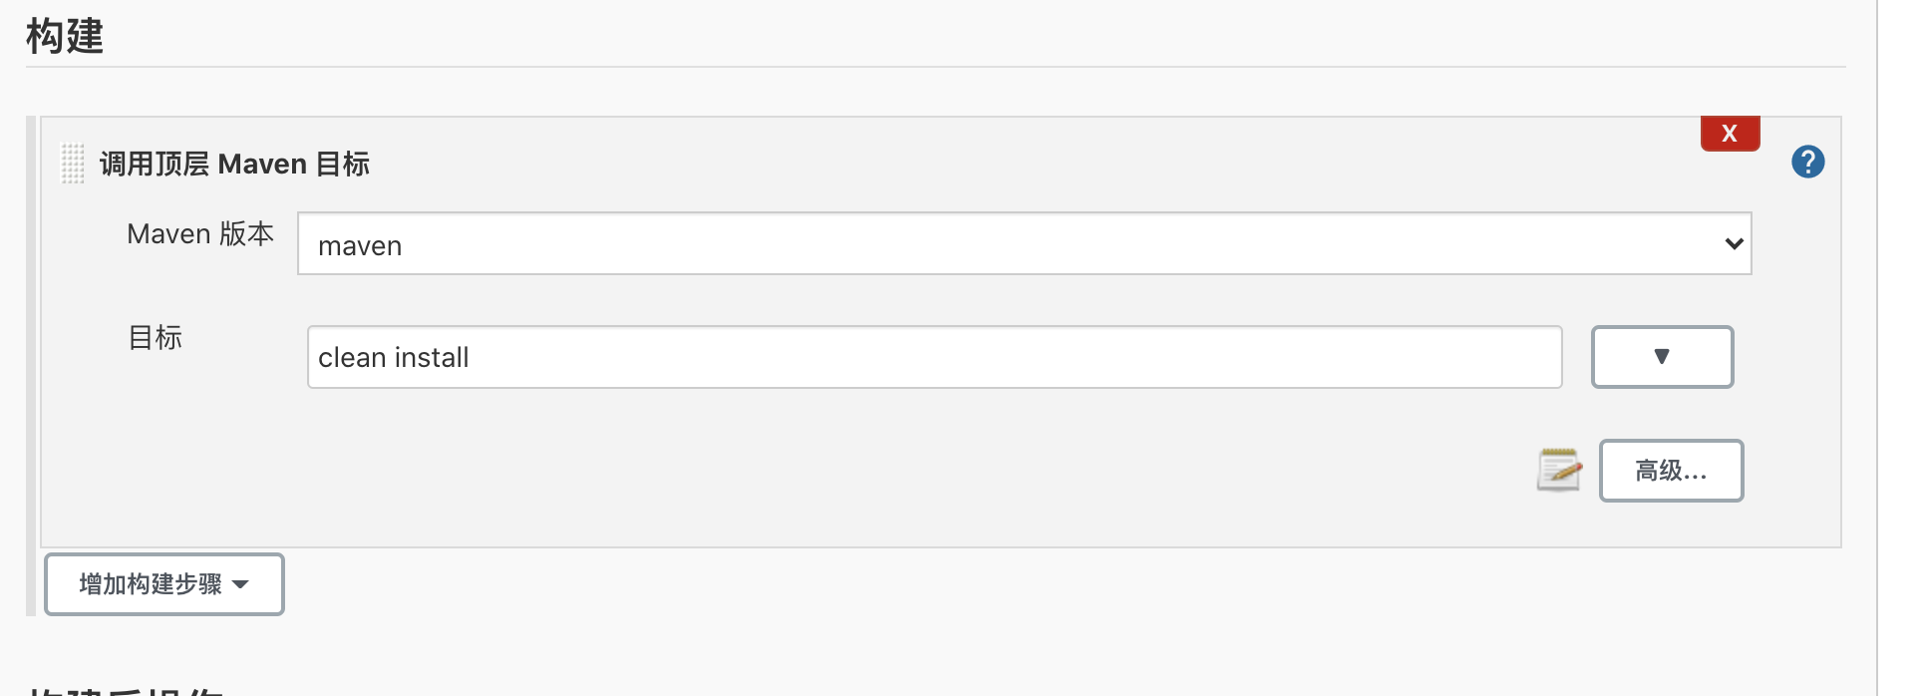Click the caret on the 增加构建步骤 button
This screenshot has width=1922, height=696.
pos(240,585)
